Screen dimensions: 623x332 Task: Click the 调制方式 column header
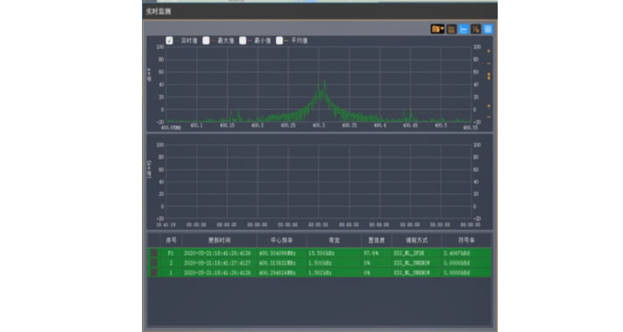point(416,240)
